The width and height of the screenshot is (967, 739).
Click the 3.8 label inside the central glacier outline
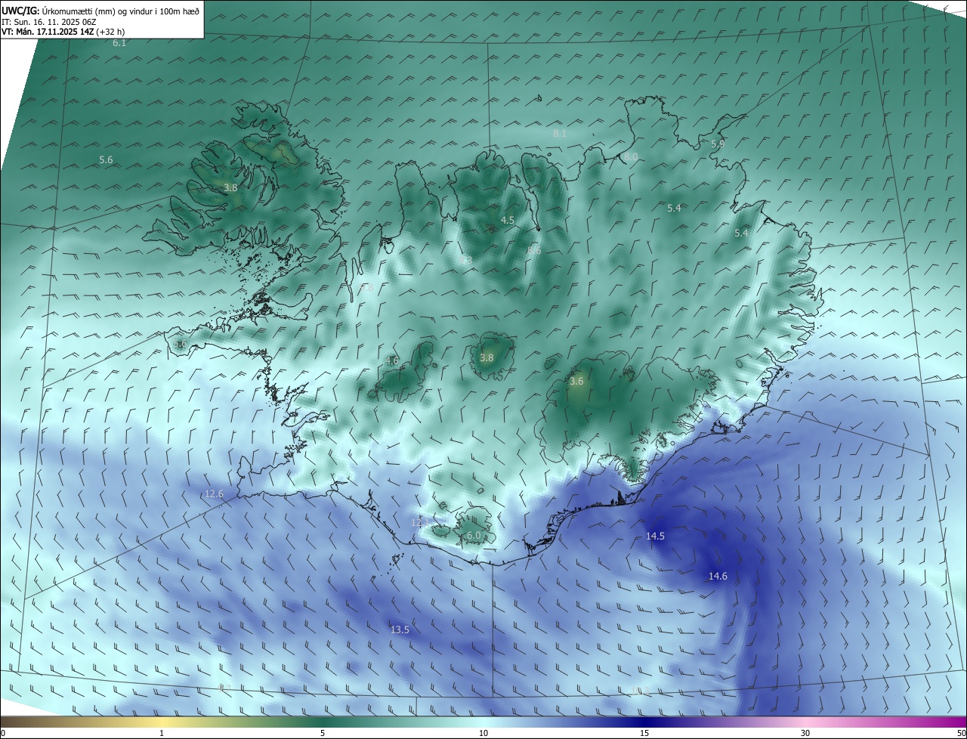487,357
